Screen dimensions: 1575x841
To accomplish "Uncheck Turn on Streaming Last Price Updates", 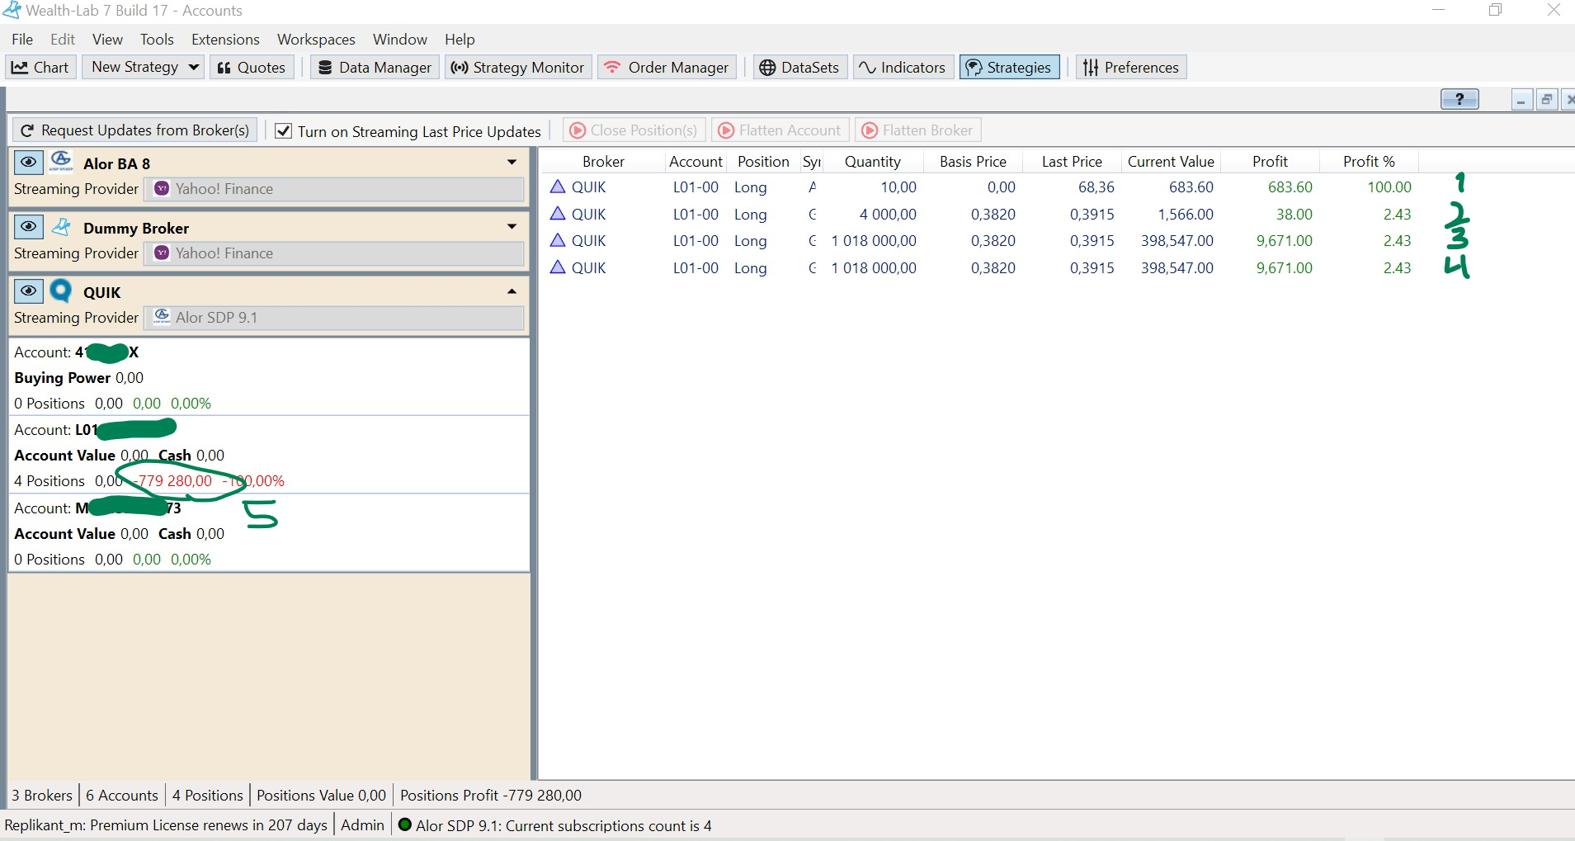I will point(283,131).
